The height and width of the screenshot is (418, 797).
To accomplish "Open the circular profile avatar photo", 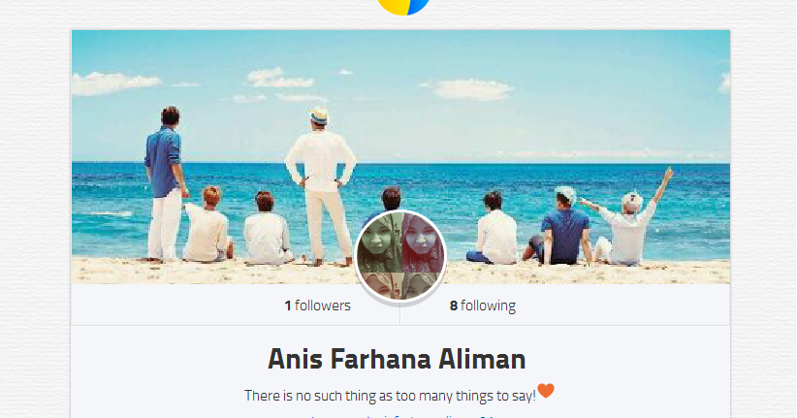I will (x=400, y=256).
